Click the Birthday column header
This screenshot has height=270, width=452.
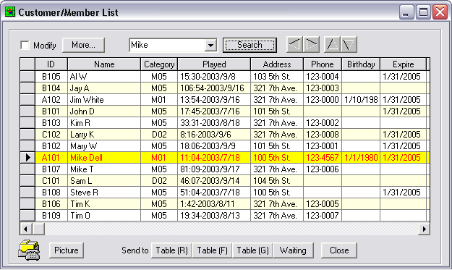(x=361, y=64)
